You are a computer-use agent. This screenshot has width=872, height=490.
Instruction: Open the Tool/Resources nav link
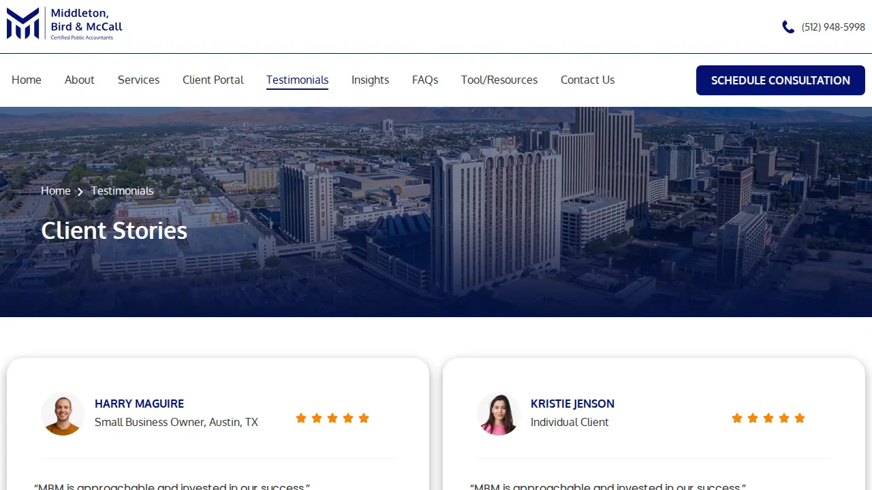click(x=499, y=80)
